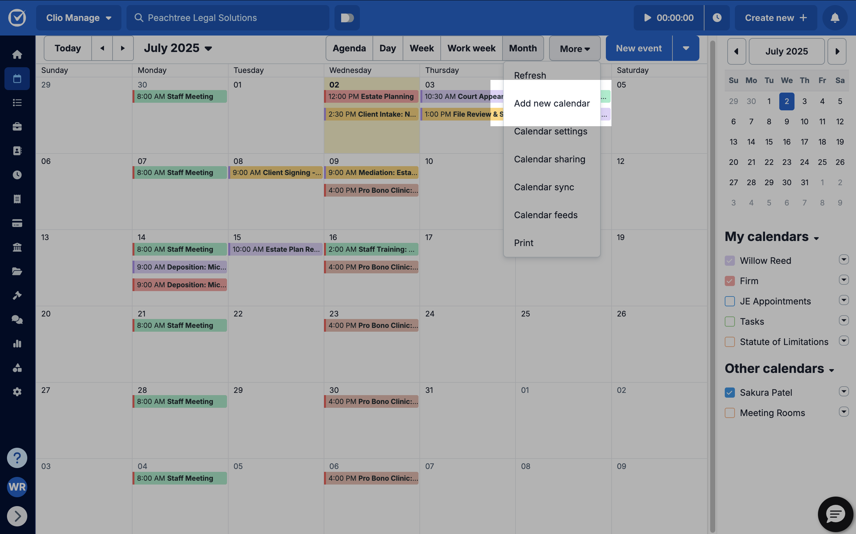Viewport: 856px width, 534px height.
Task: Check the Tasks calendar checkbox
Action: coord(730,322)
